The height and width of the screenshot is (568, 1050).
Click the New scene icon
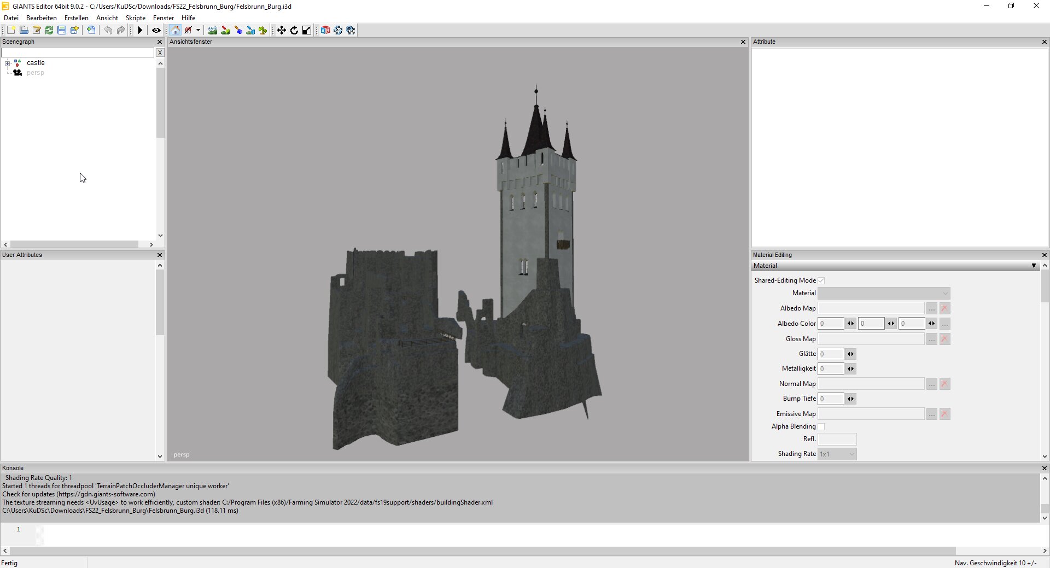click(11, 30)
